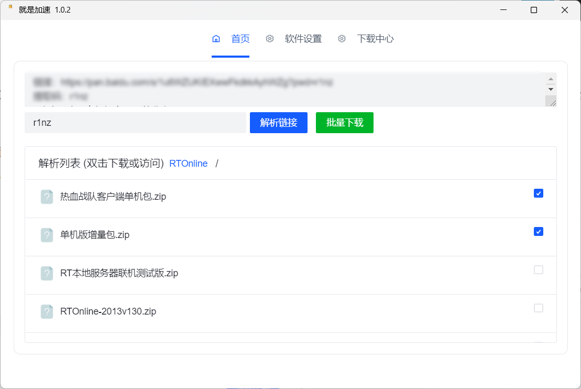Click inside the r1nz extraction code field

(135, 122)
